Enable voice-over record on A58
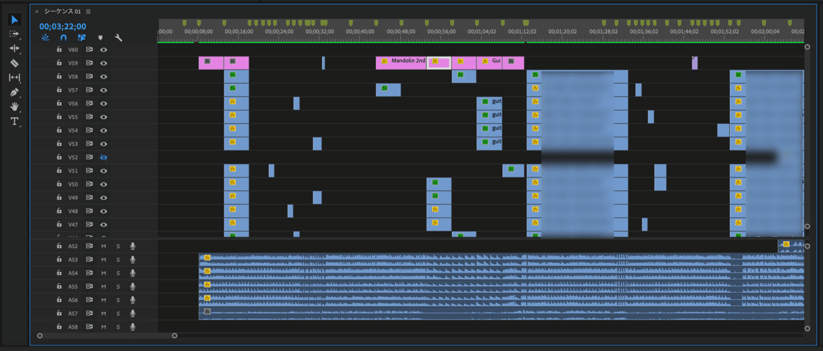This screenshot has height=351, width=823. click(x=132, y=327)
